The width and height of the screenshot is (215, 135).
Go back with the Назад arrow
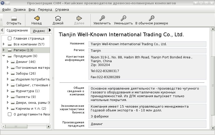[37, 18]
